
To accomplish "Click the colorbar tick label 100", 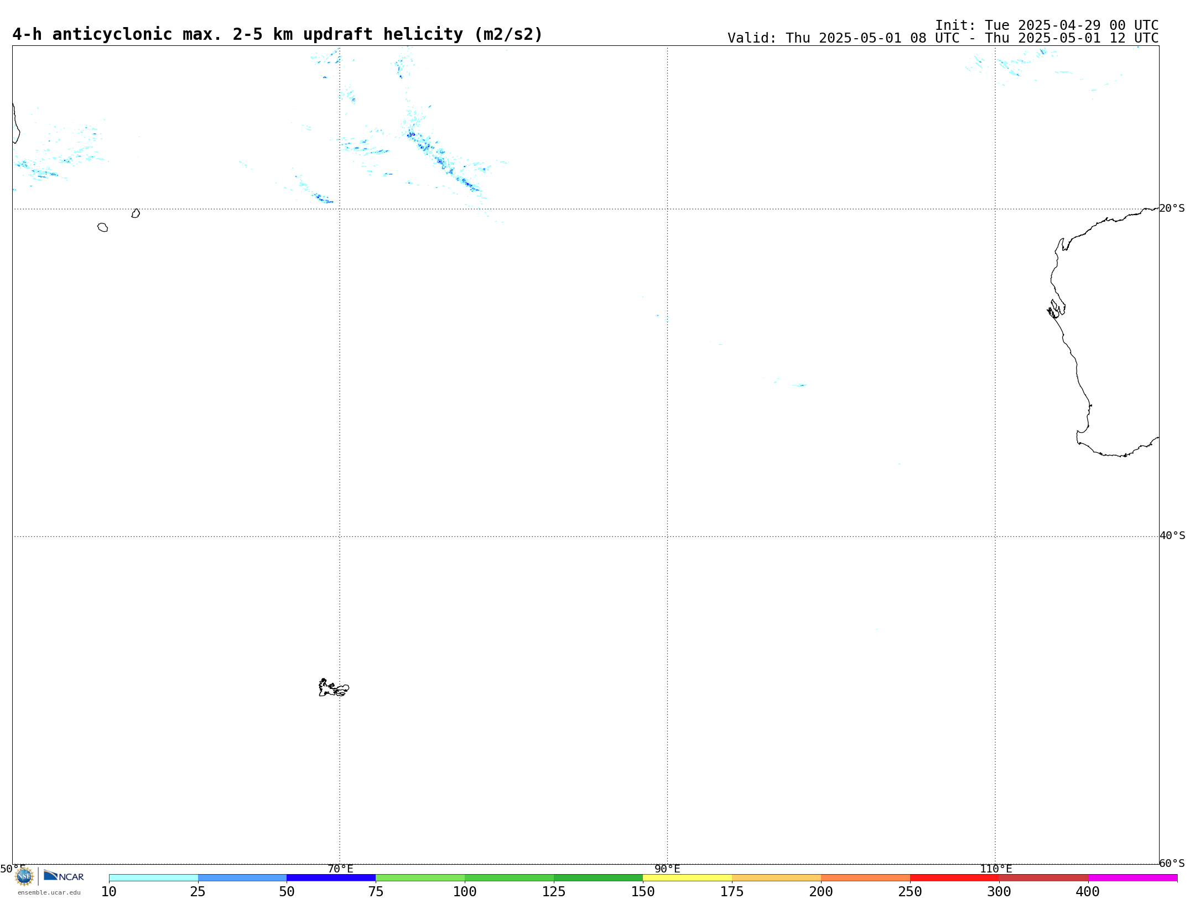I will point(465,891).
